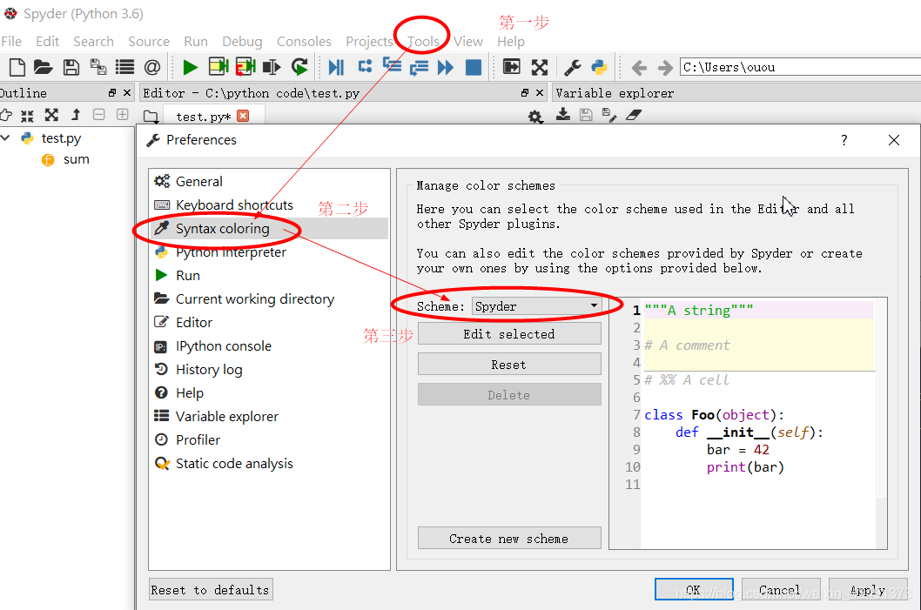Click Apply in Preferences dialog
This screenshot has width=921, height=610.
(868, 589)
